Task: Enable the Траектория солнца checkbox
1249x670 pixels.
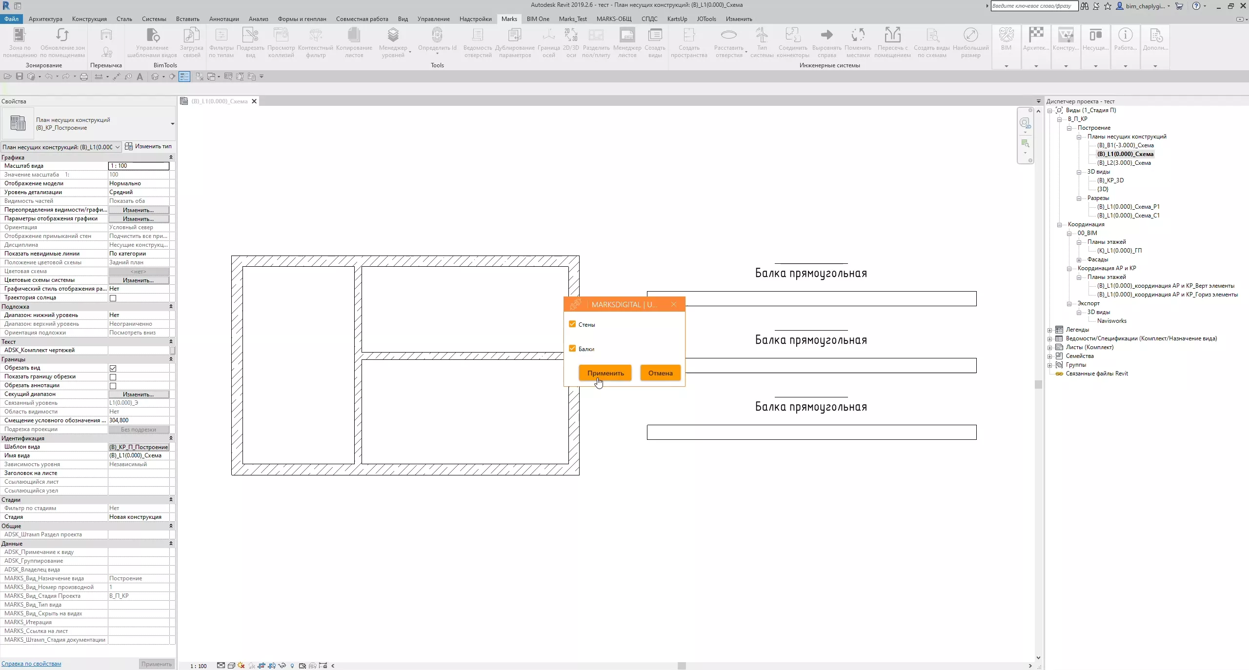Action: tap(113, 298)
